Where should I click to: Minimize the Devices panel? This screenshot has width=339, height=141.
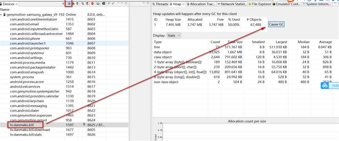coord(122,3)
